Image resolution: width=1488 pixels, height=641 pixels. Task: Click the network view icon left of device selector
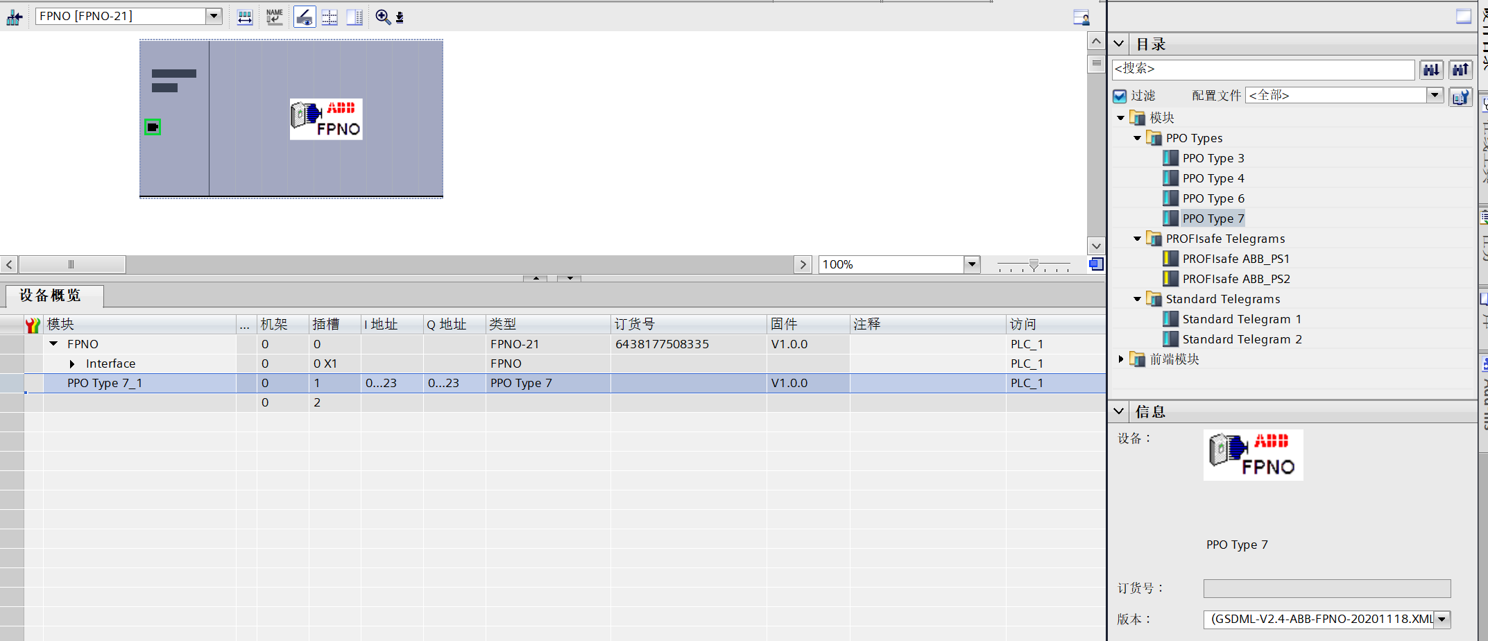(14, 17)
